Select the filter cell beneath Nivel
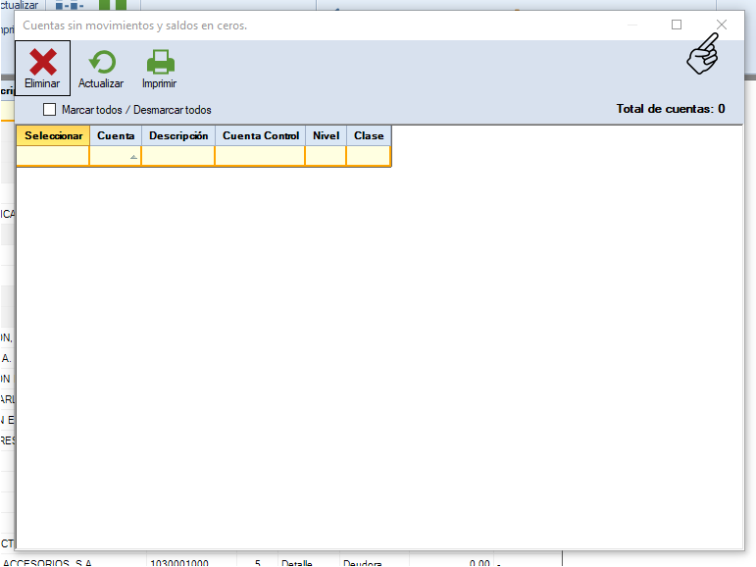Viewport: 756px width, 567px height. pyautogui.click(x=326, y=156)
